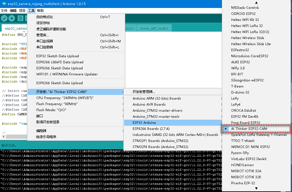
Task: Select T-Beam board
Action: tap(256, 86)
